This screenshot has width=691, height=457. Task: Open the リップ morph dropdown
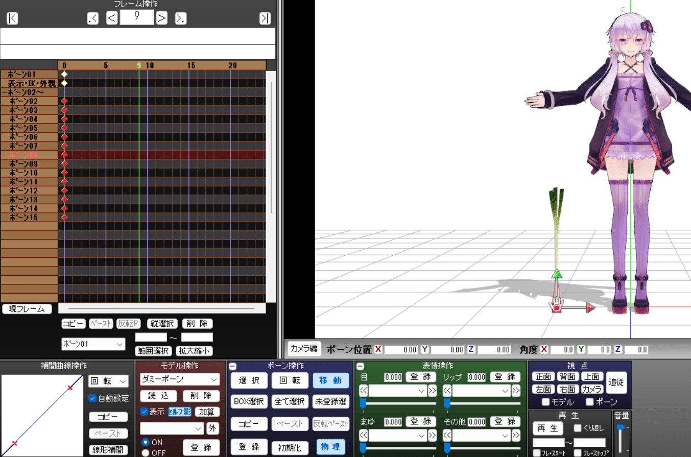[481, 391]
